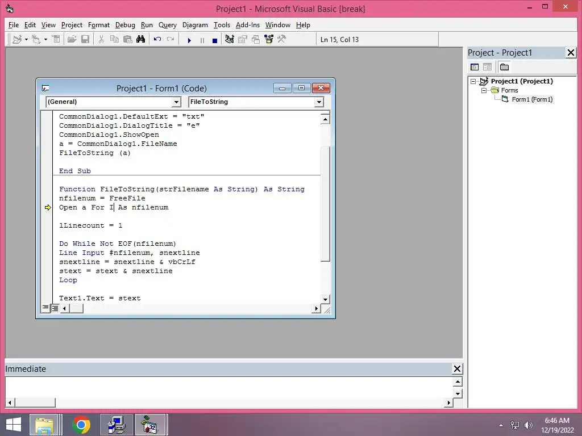This screenshot has height=436, width=582.
Task: Open Google Chrome from taskbar
Action: click(81, 425)
